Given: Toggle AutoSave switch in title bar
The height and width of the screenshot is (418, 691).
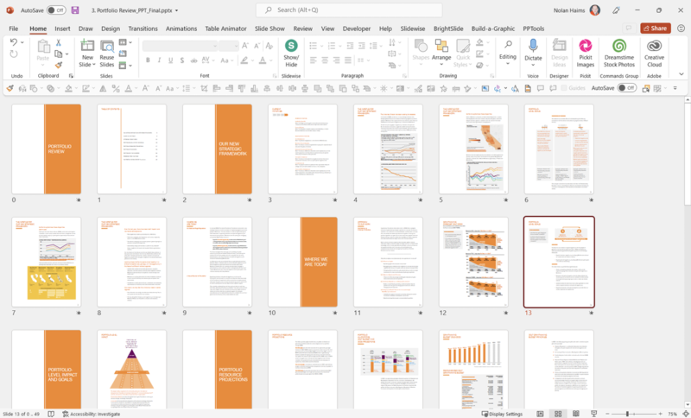Looking at the screenshot, I should 56,9.
